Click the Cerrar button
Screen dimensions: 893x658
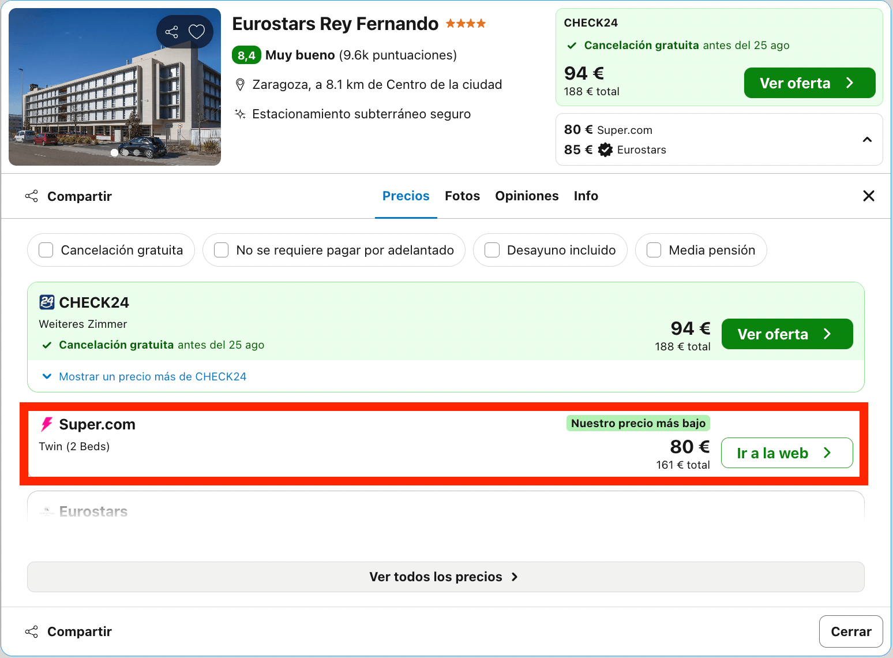[x=851, y=631]
